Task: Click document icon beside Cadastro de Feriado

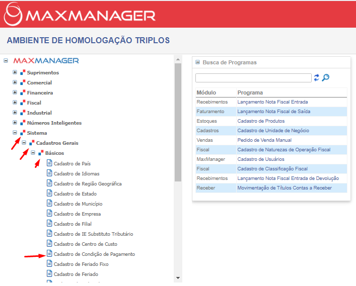Action: (49, 273)
